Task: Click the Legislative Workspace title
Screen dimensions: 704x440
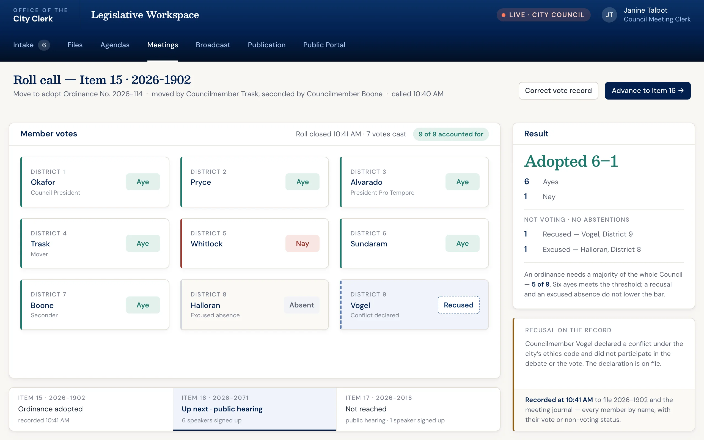Action: tap(145, 15)
